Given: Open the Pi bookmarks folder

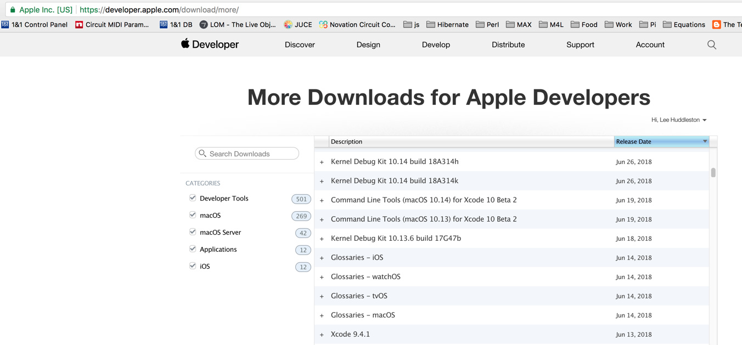Looking at the screenshot, I should [648, 25].
